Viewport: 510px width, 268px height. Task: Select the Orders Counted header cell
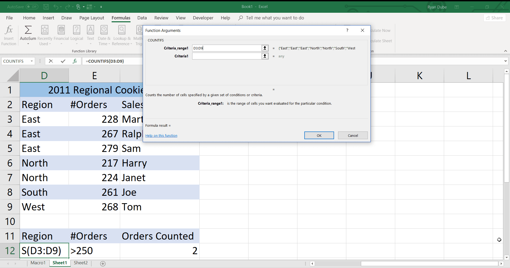tap(159, 236)
